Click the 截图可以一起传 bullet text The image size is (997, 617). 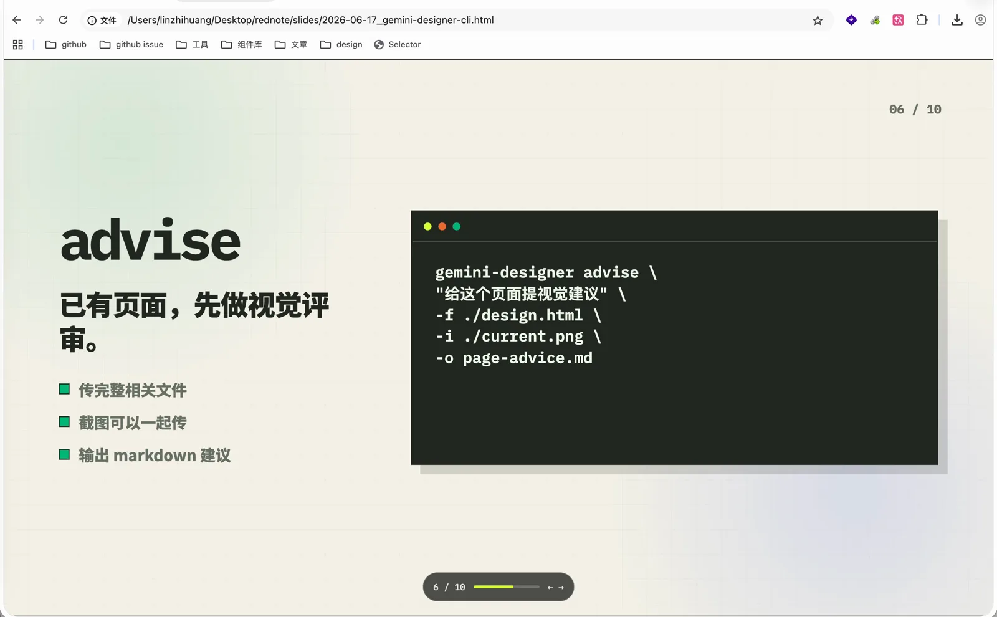[133, 423]
